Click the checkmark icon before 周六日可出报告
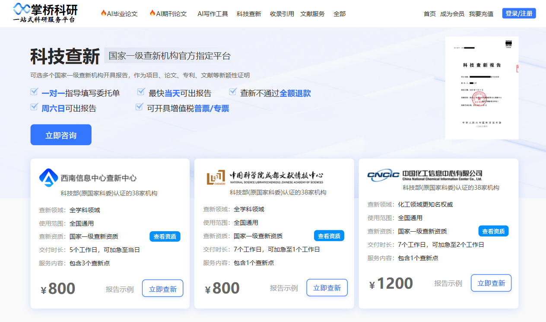Image resolution: width=546 pixels, height=322 pixels. [x=34, y=107]
